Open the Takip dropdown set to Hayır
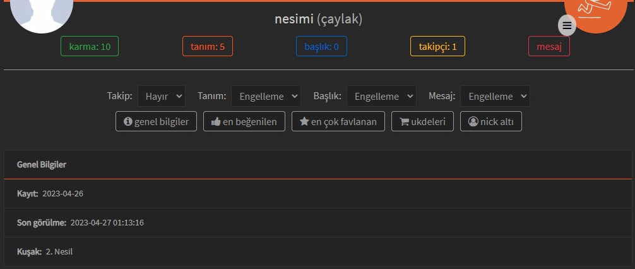This screenshot has height=269, width=635. point(162,96)
